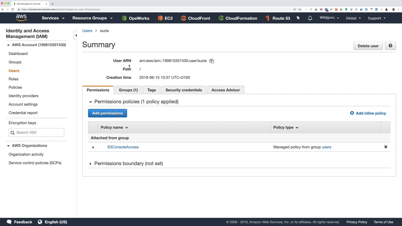Open the Global region dropdown
402x226 pixels.
click(x=353, y=18)
